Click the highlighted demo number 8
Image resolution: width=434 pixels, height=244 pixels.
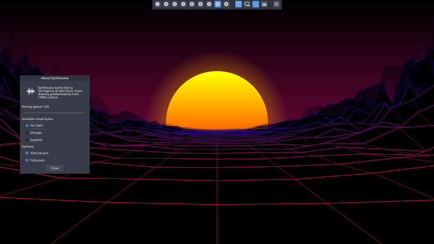218,4
